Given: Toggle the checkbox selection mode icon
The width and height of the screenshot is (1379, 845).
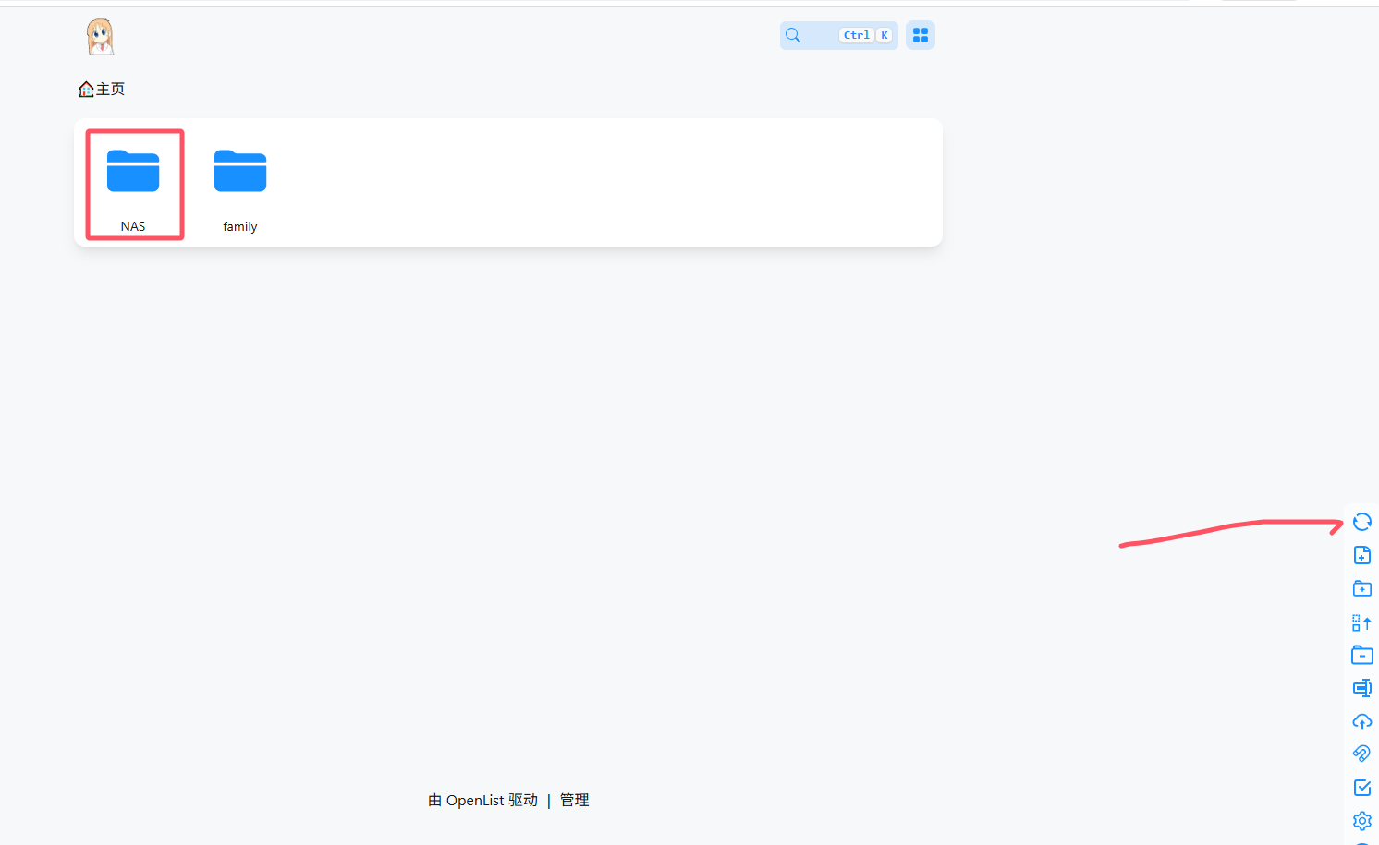Looking at the screenshot, I should (1361, 788).
